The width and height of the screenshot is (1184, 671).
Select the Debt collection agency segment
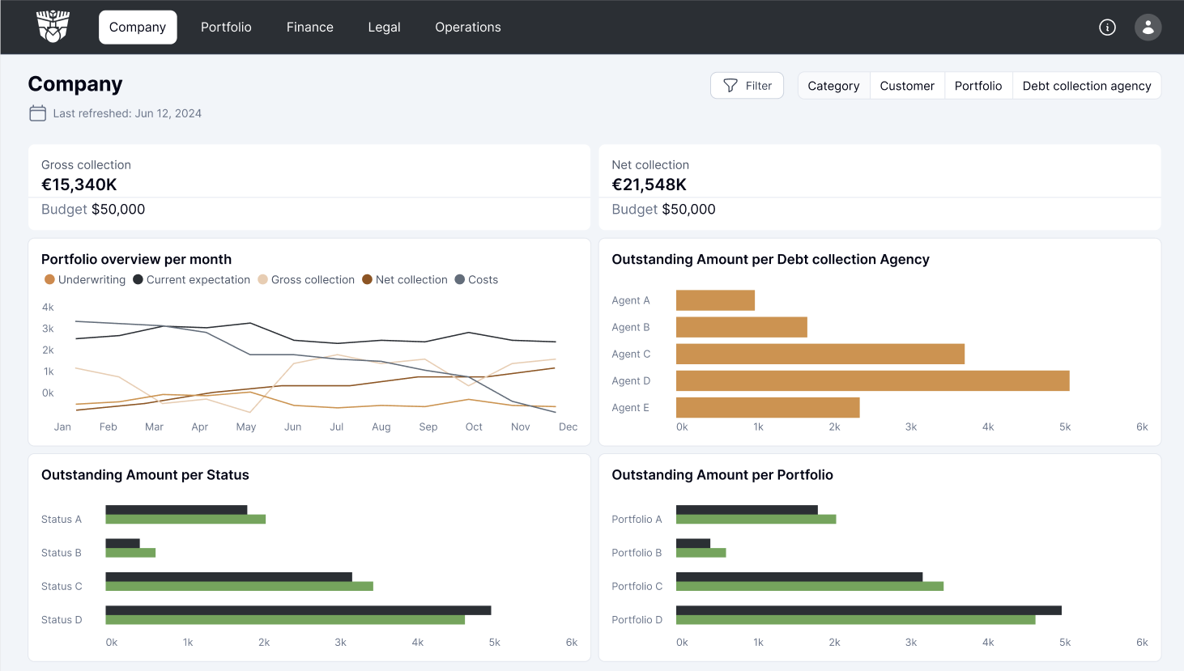point(1087,86)
